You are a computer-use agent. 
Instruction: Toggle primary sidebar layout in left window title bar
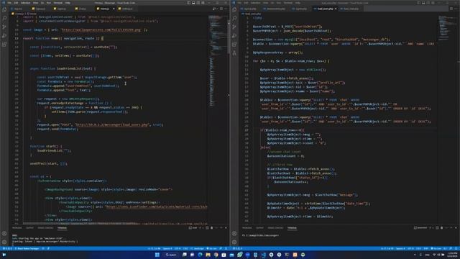coord(188,3)
